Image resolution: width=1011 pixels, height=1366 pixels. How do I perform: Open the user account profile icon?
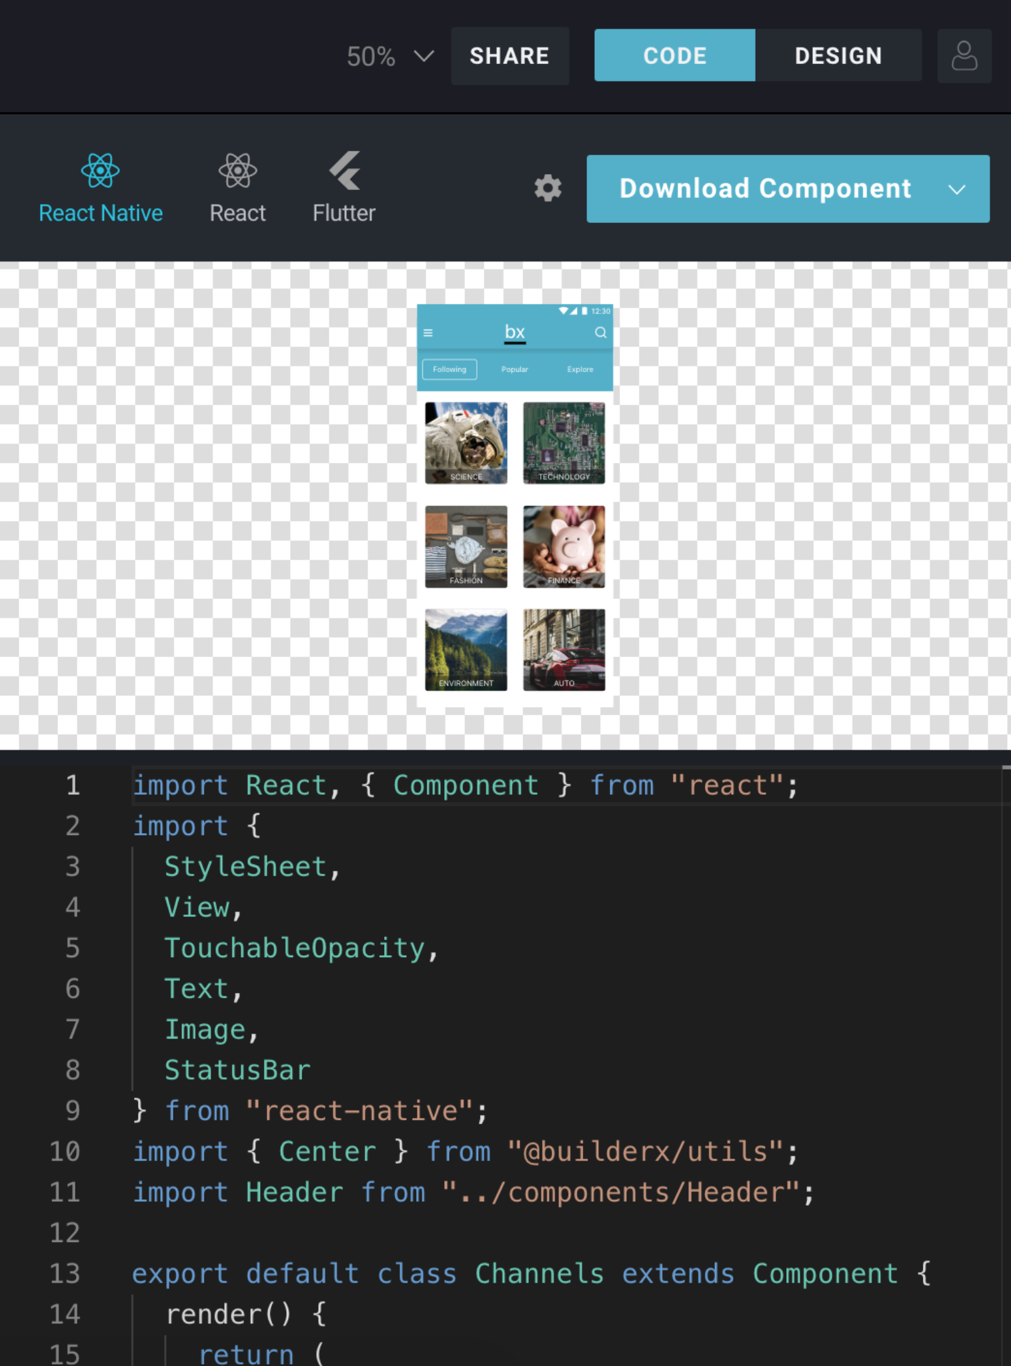pyautogui.click(x=964, y=56)
